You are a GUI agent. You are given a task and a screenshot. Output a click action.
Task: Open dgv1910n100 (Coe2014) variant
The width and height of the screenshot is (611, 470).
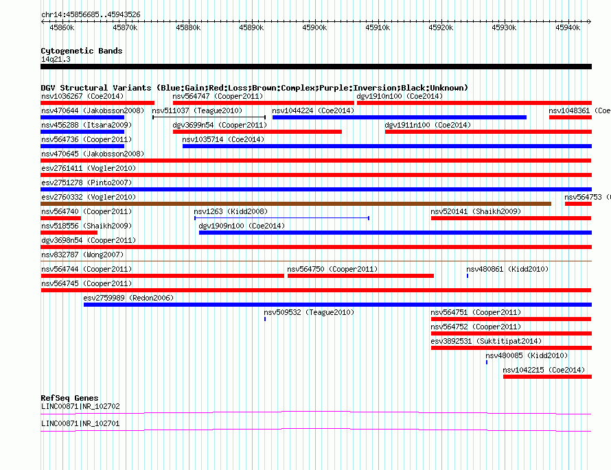(x=474, y=103)
